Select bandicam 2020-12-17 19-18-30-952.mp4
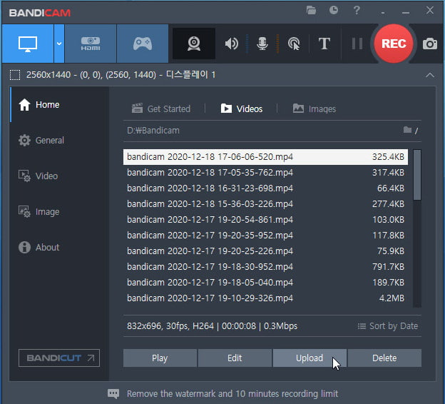 pyautogui.click(x=265, y=267)
